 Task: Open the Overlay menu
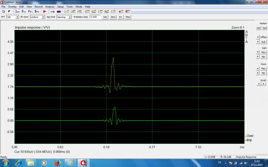(12, 7)
